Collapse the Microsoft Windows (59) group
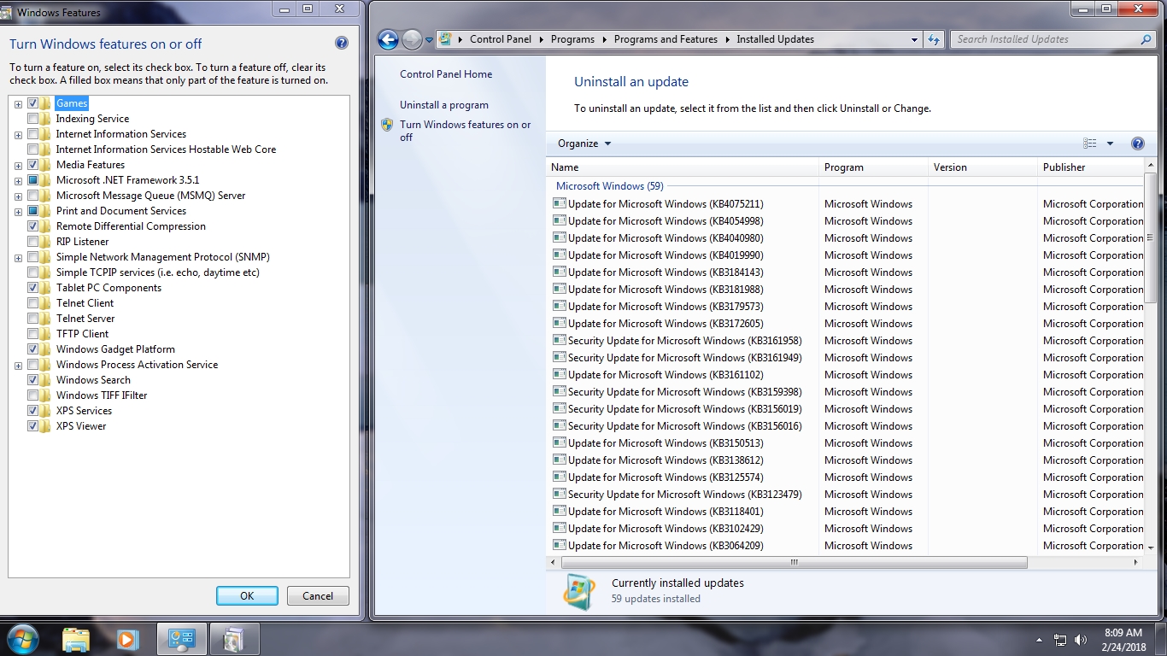This screenshot has height=656, width=1167. (x=610, y=186)
